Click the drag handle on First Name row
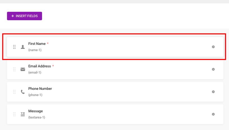Screen dimensions: 229x130 pos(14,47)
